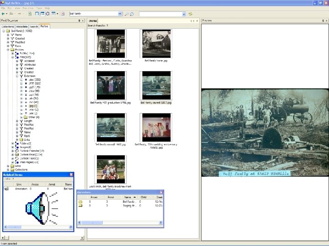Toggle the .doc extension filter checkbox
Image resolution: width=329 pixels, height=246 pixels.
(21, 80)
